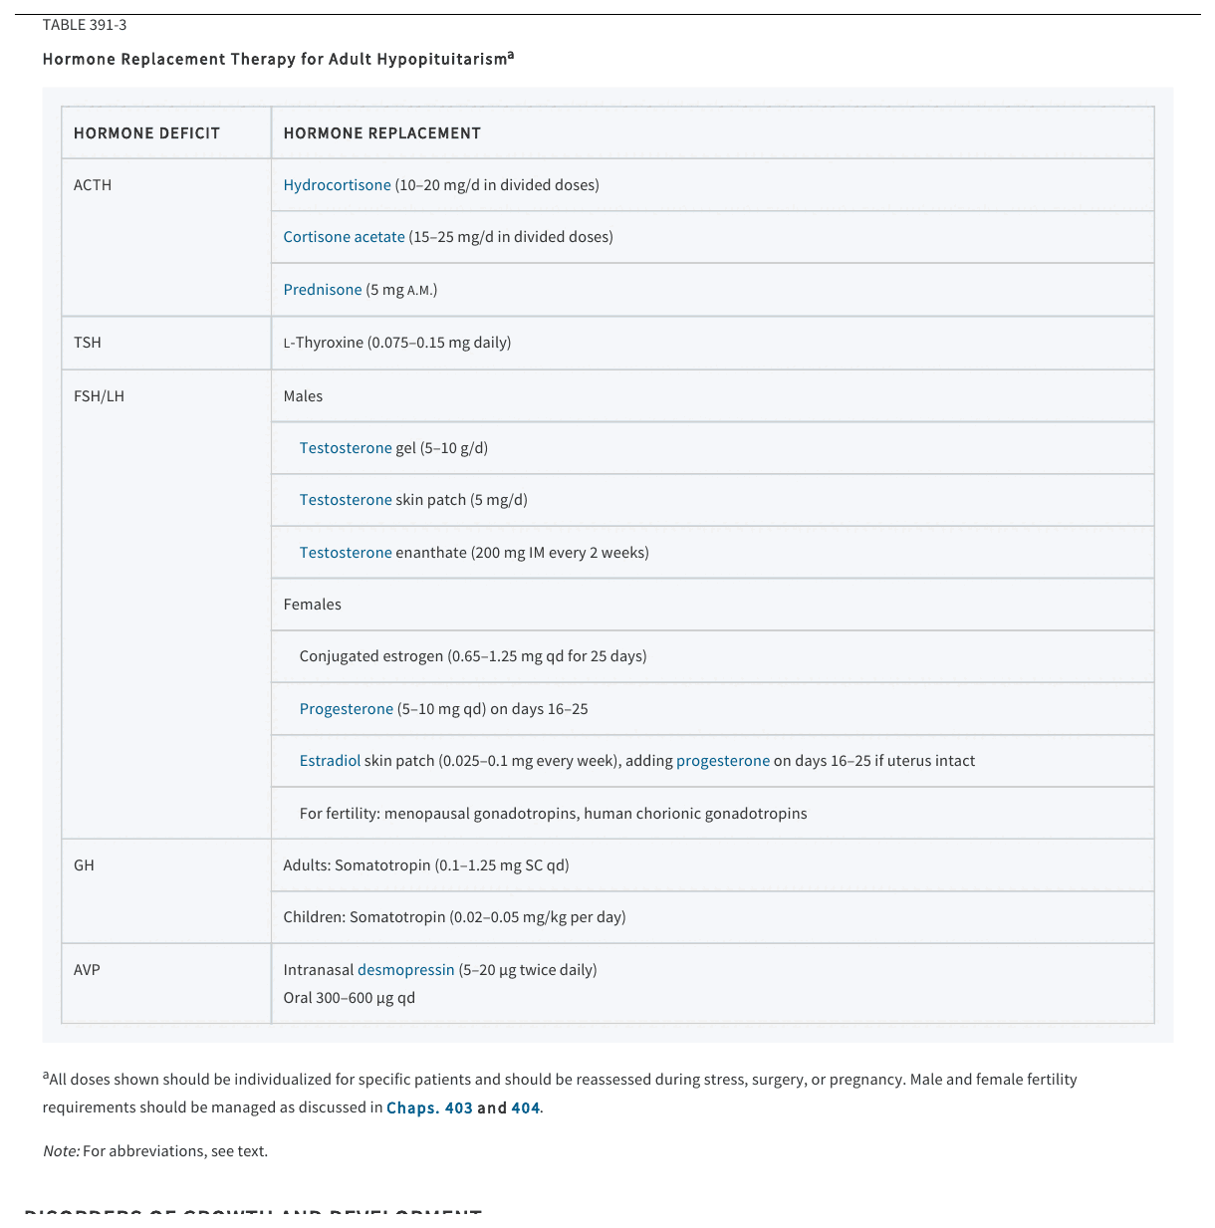This screenshot has width=1215, height=1228.
Task: Open the Prednisone drug link
Action: coord(323,290)
